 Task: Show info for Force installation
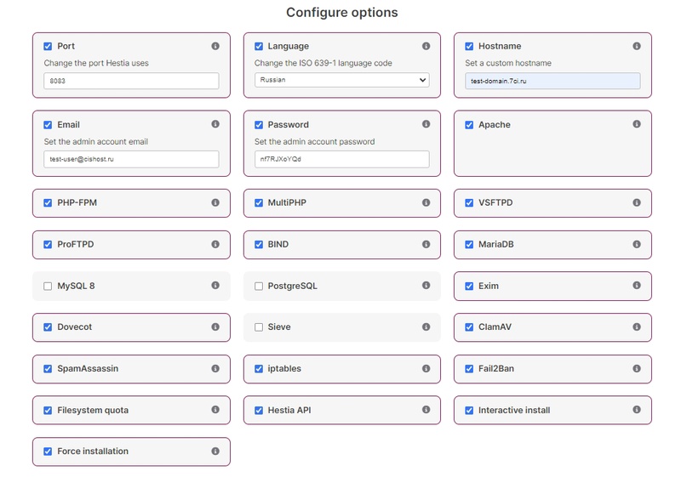(x=215, y=451)
